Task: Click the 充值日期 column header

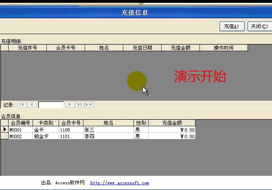Action: tap(142, 48)
